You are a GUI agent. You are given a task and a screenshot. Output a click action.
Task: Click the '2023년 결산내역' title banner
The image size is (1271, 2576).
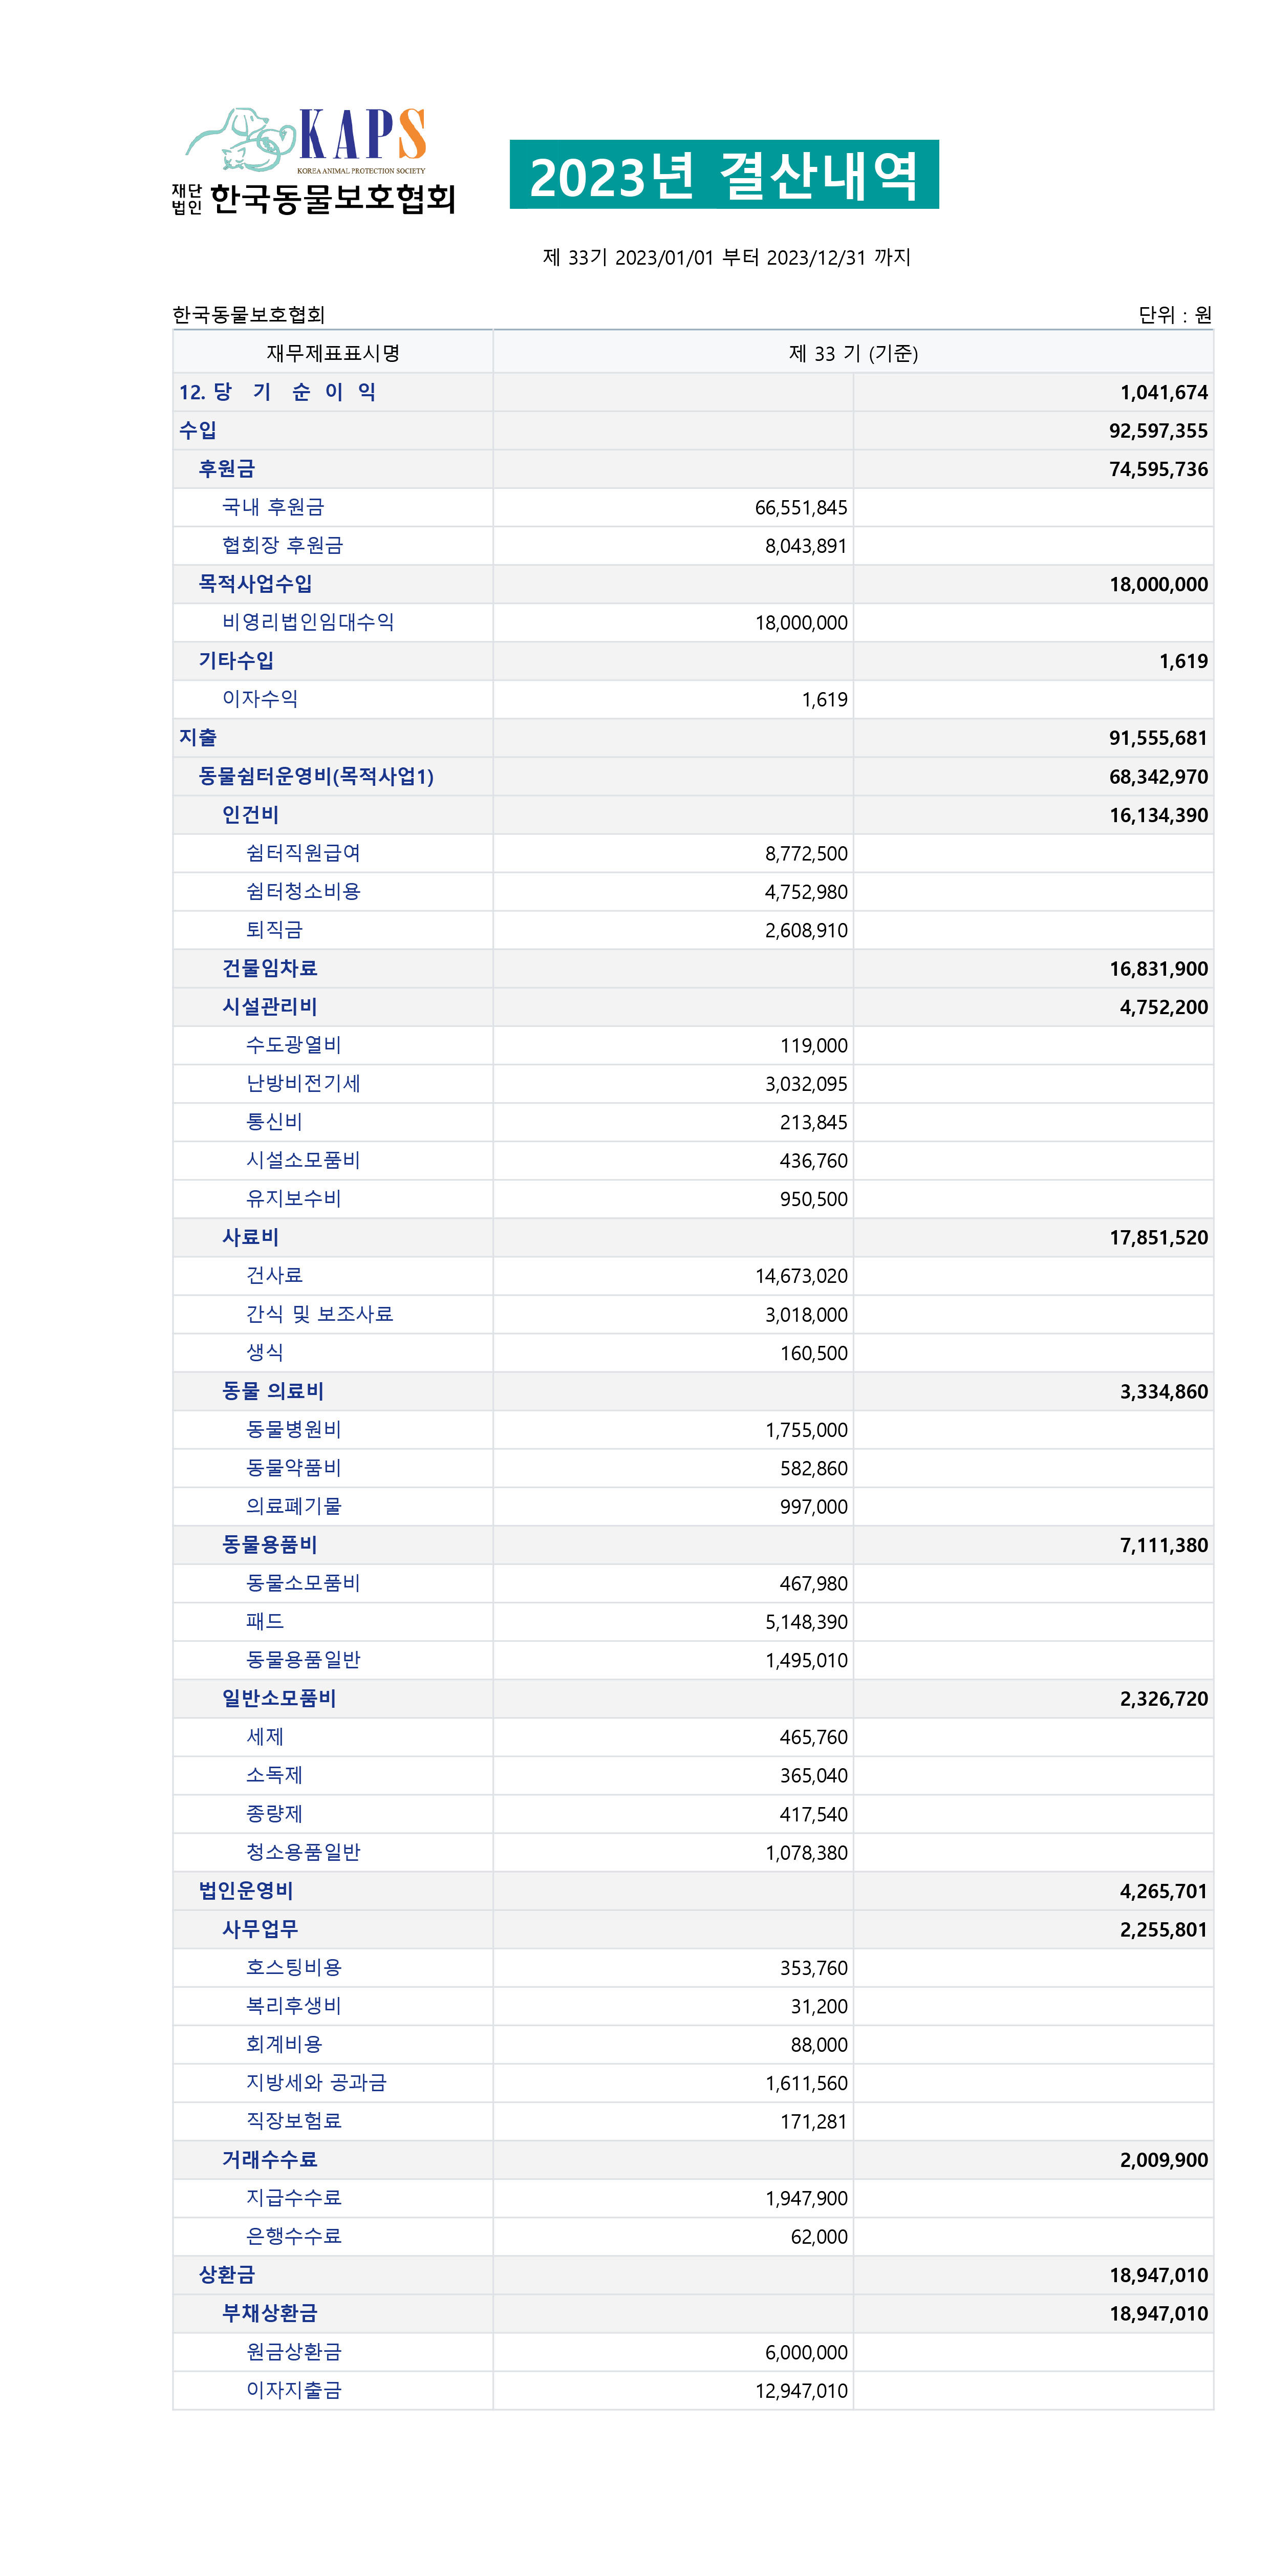pos(724,174)
